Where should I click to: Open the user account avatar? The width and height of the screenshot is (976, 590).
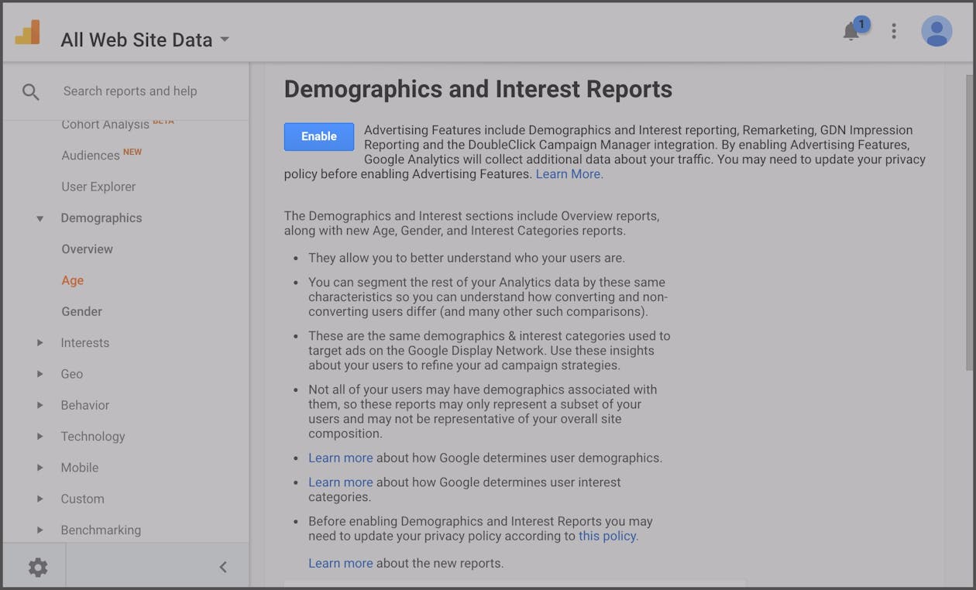click(x=936, y=31)
